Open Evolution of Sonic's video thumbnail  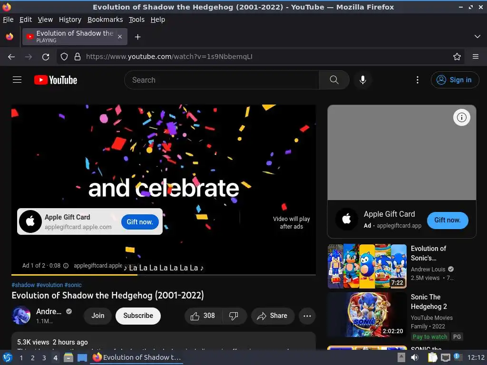pyautogui.click(x=367, y=266)
